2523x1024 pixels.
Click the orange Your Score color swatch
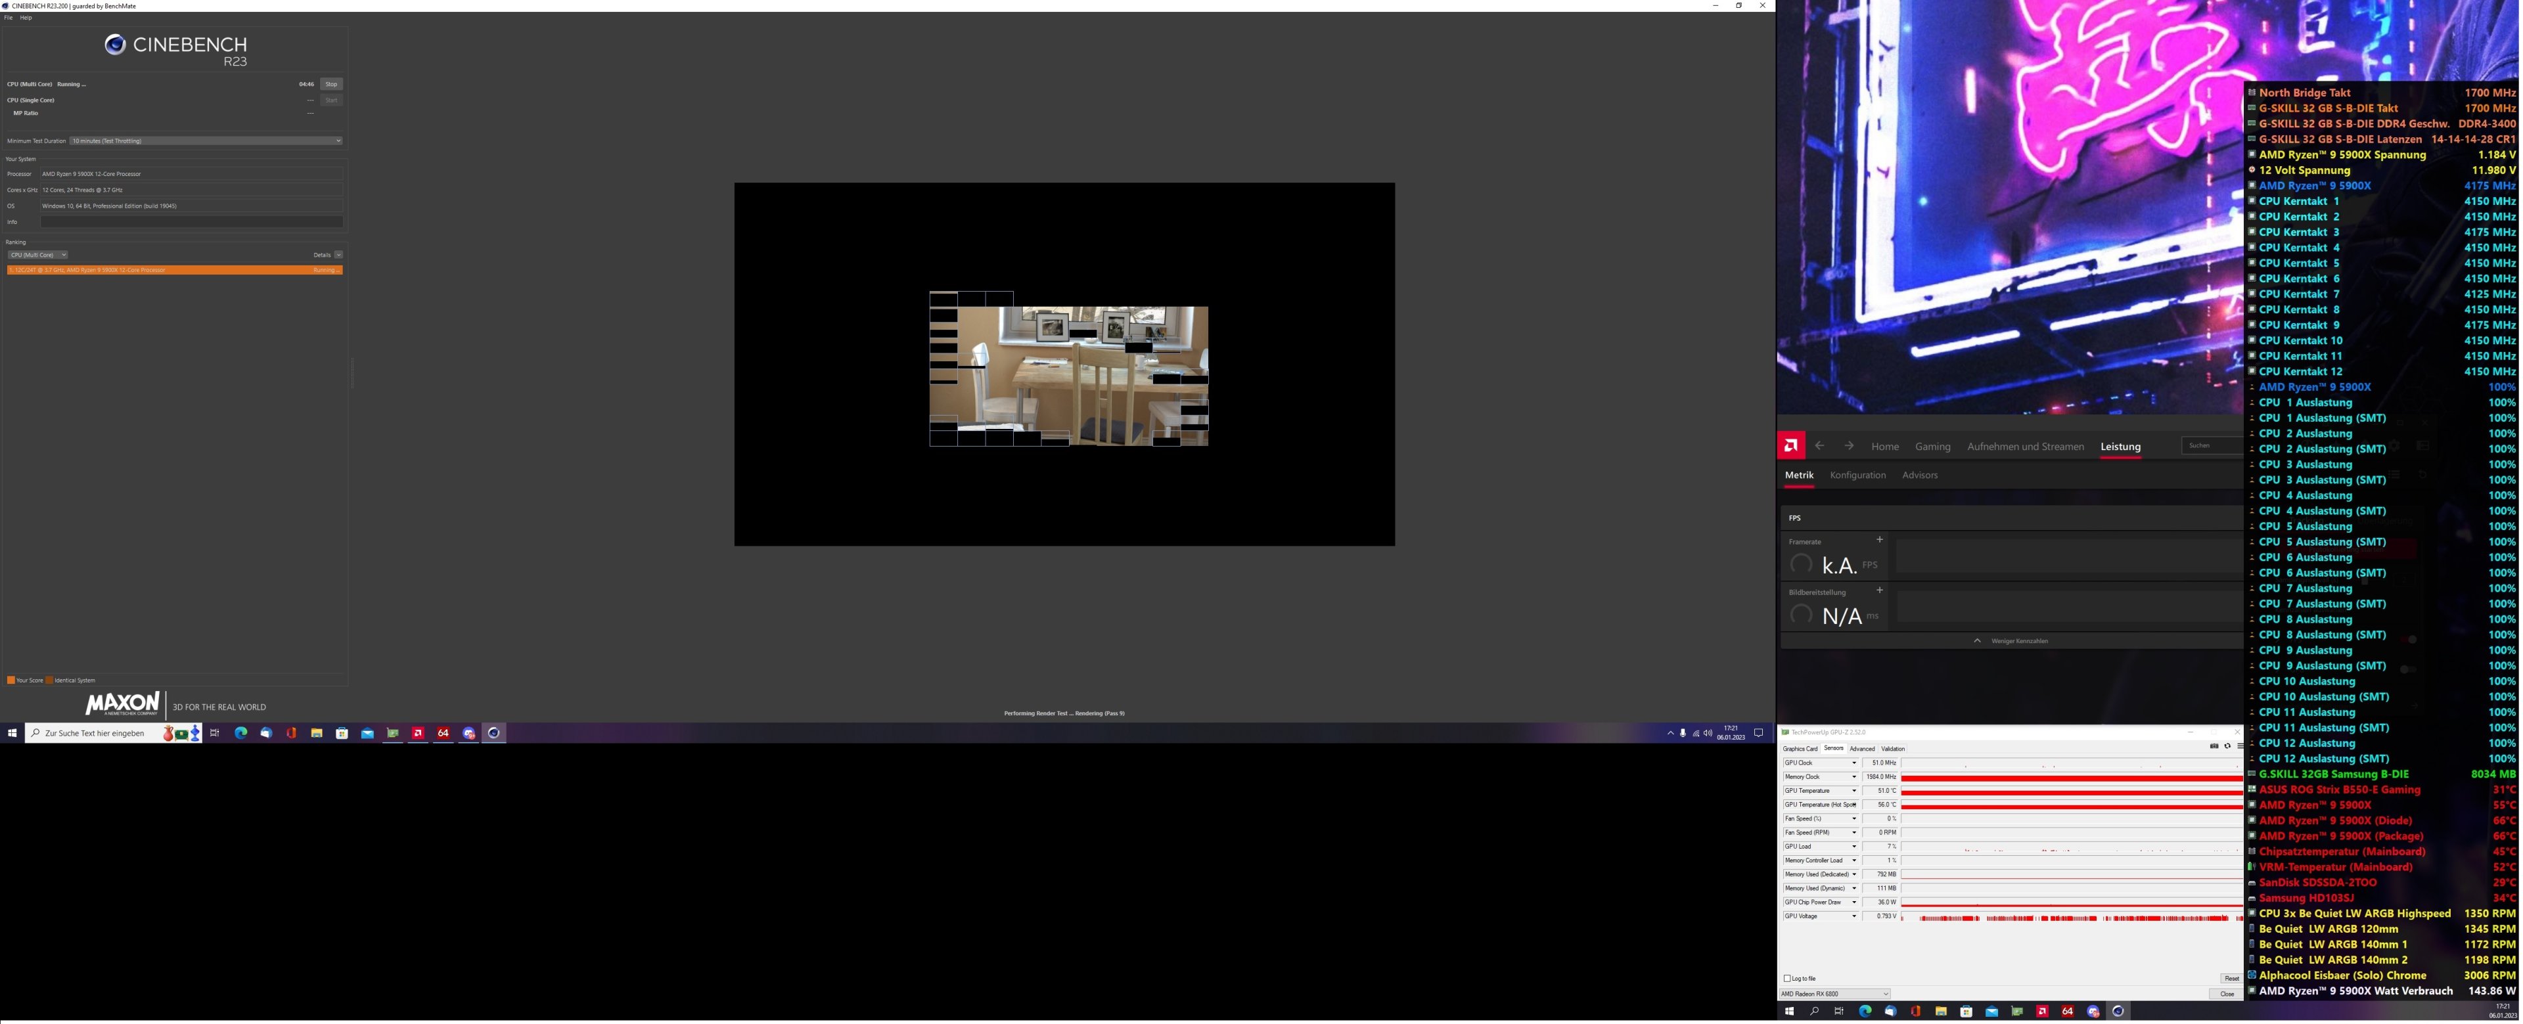tap(10, 679)
